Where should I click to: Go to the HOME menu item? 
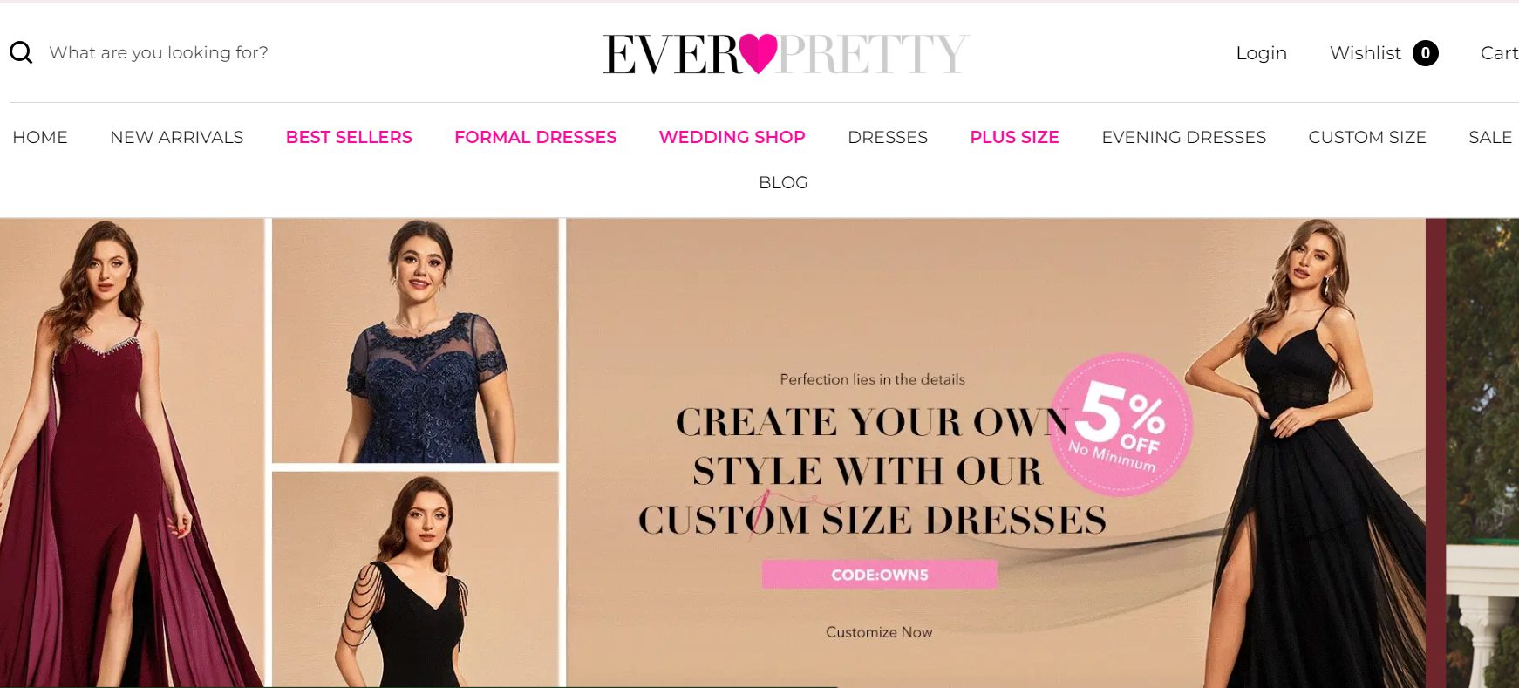[x=40, y=137]
